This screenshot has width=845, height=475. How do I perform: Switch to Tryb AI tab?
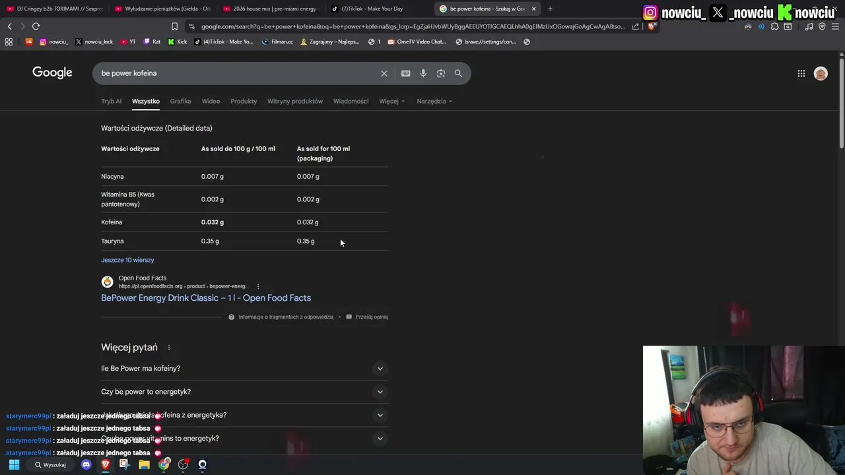tap(111, 102)
